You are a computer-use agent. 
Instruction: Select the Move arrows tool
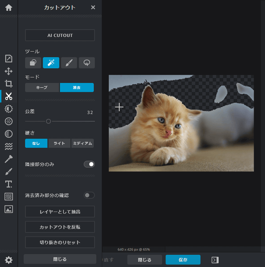coord(8,71)
